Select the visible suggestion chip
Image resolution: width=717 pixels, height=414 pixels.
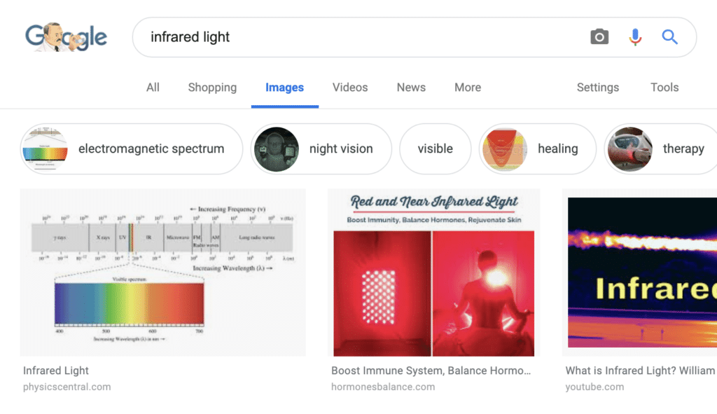pos(435,149)
